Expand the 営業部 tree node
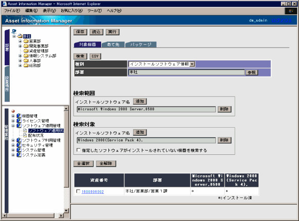 [20, 41]
